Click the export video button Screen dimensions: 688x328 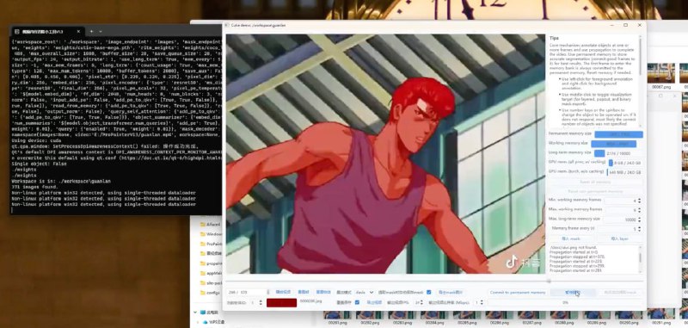(x=374, y=302)
